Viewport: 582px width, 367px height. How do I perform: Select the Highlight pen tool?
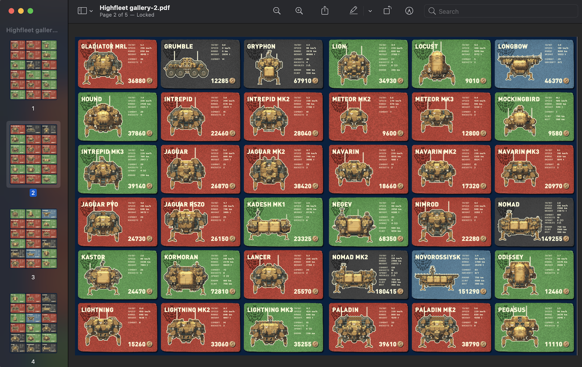click(x=354, y=11)
